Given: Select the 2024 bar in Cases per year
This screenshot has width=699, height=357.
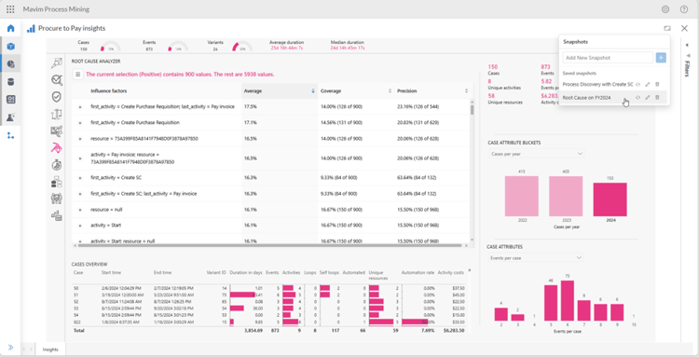Looking at the screenshot, I should (610, 199).
